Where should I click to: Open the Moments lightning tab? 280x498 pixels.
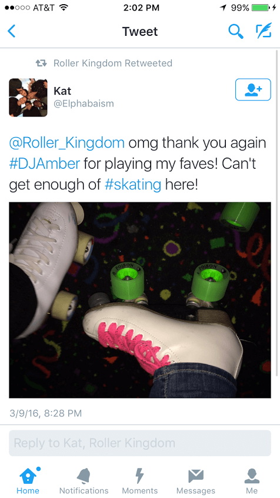pyautogui.click(x=140, y=480)
